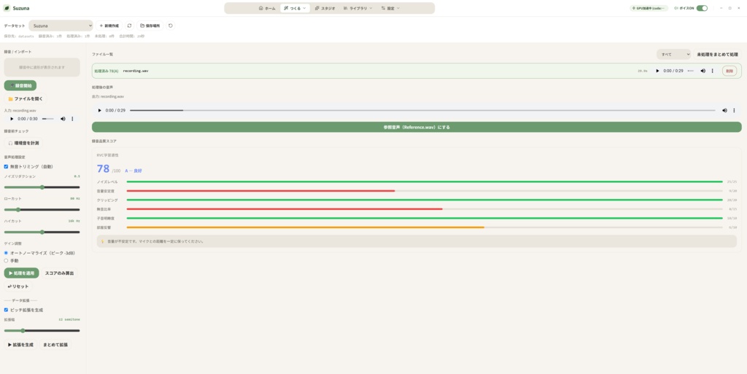Screen dimensions: 747x374
Task: Click the refresh icon beside 新規作成
Action: (x=129, y=26)
